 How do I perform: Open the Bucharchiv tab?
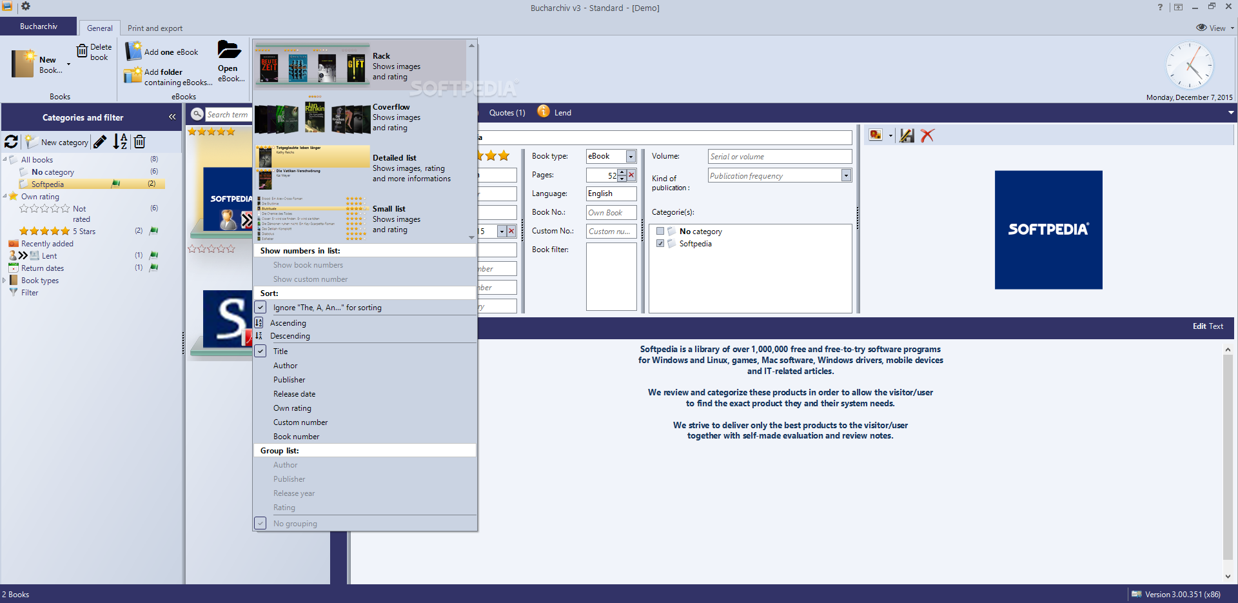click(39, 26)
